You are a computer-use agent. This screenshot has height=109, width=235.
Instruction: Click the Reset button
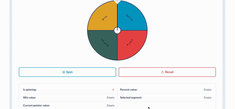coord(167,72)
